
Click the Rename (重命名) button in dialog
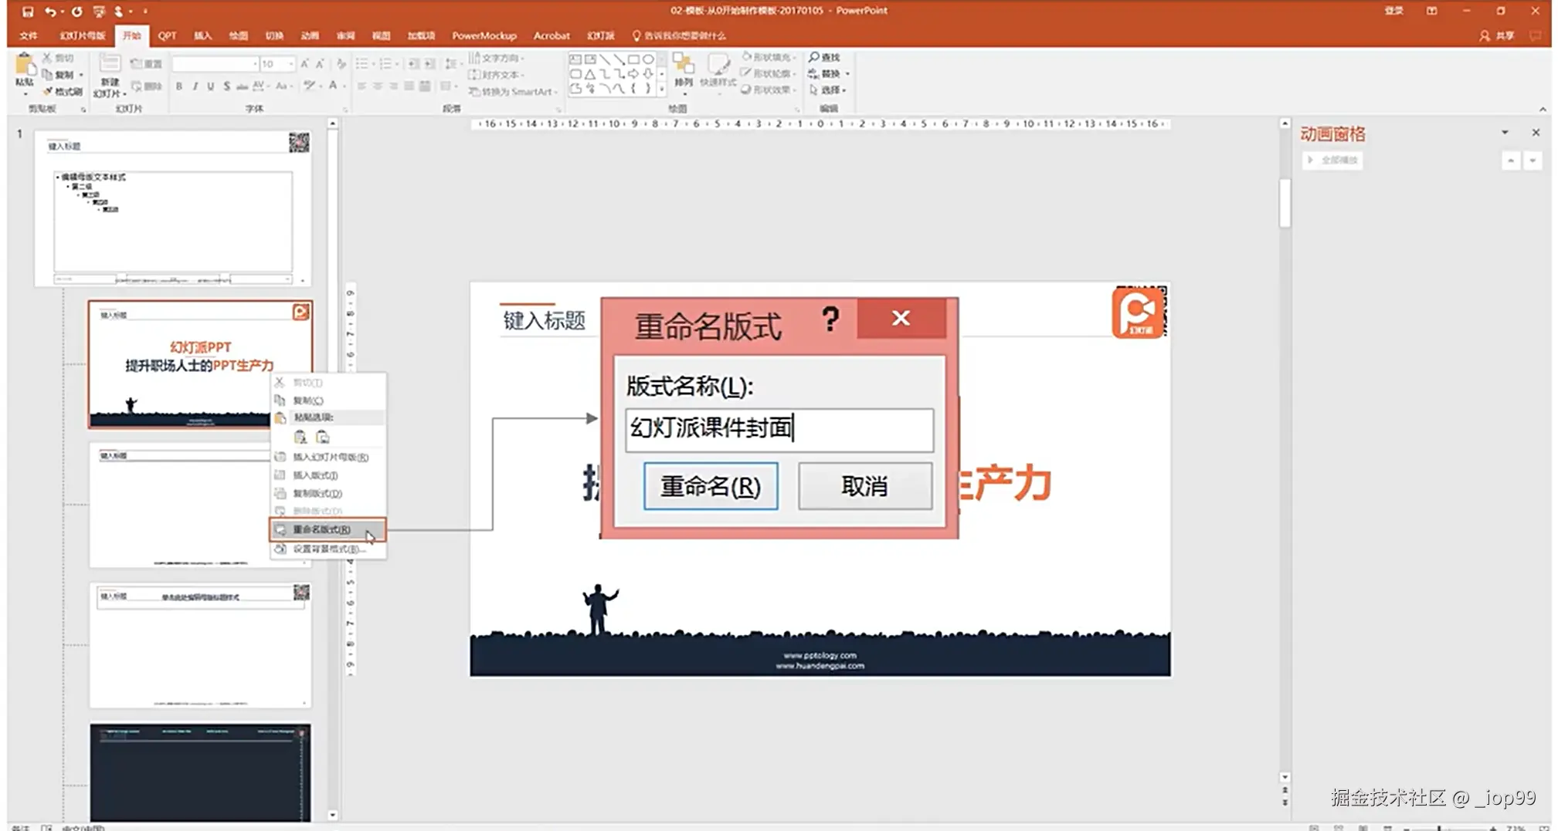711,486
